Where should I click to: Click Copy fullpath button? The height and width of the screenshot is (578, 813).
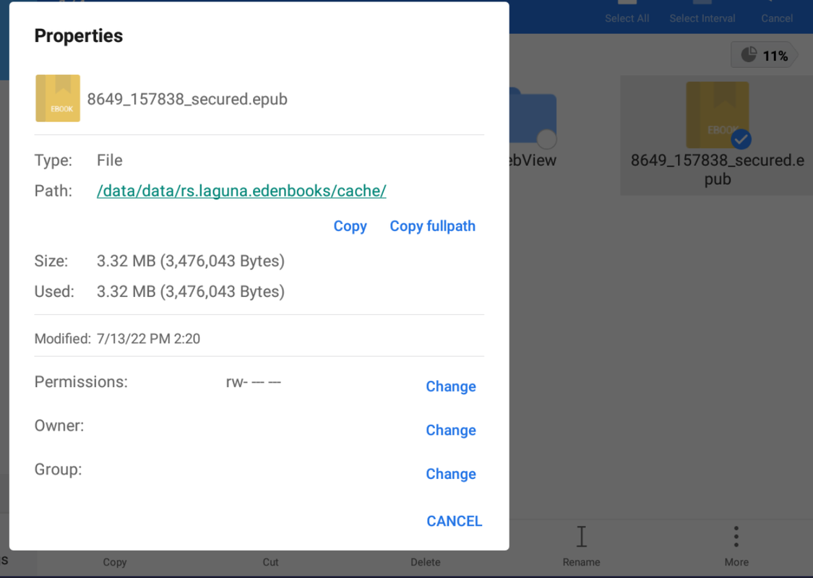coord(432,226)
